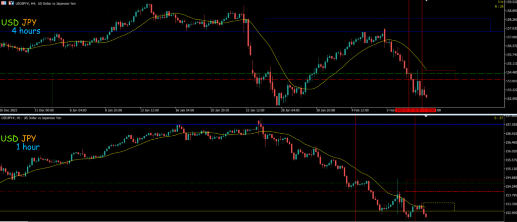Select the red dotted rectangle on the H1 chart

pos(454,180)
